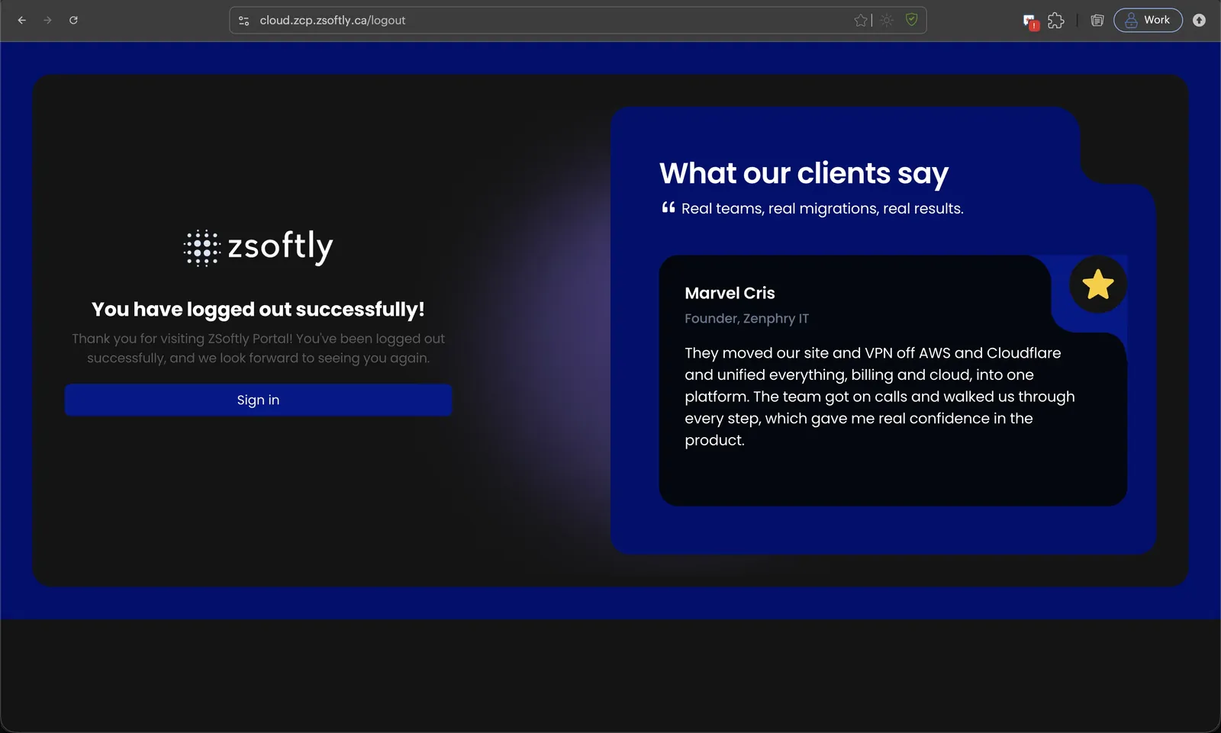Click the quotation mark icon

(x=668, y=207)
